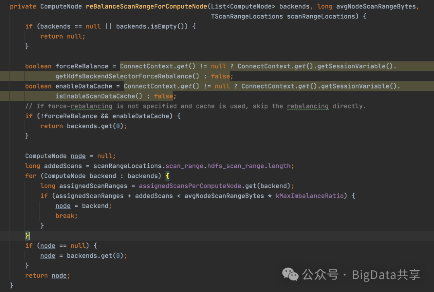Click TScanRangeLocations type in signature

(x=247, y=16)
